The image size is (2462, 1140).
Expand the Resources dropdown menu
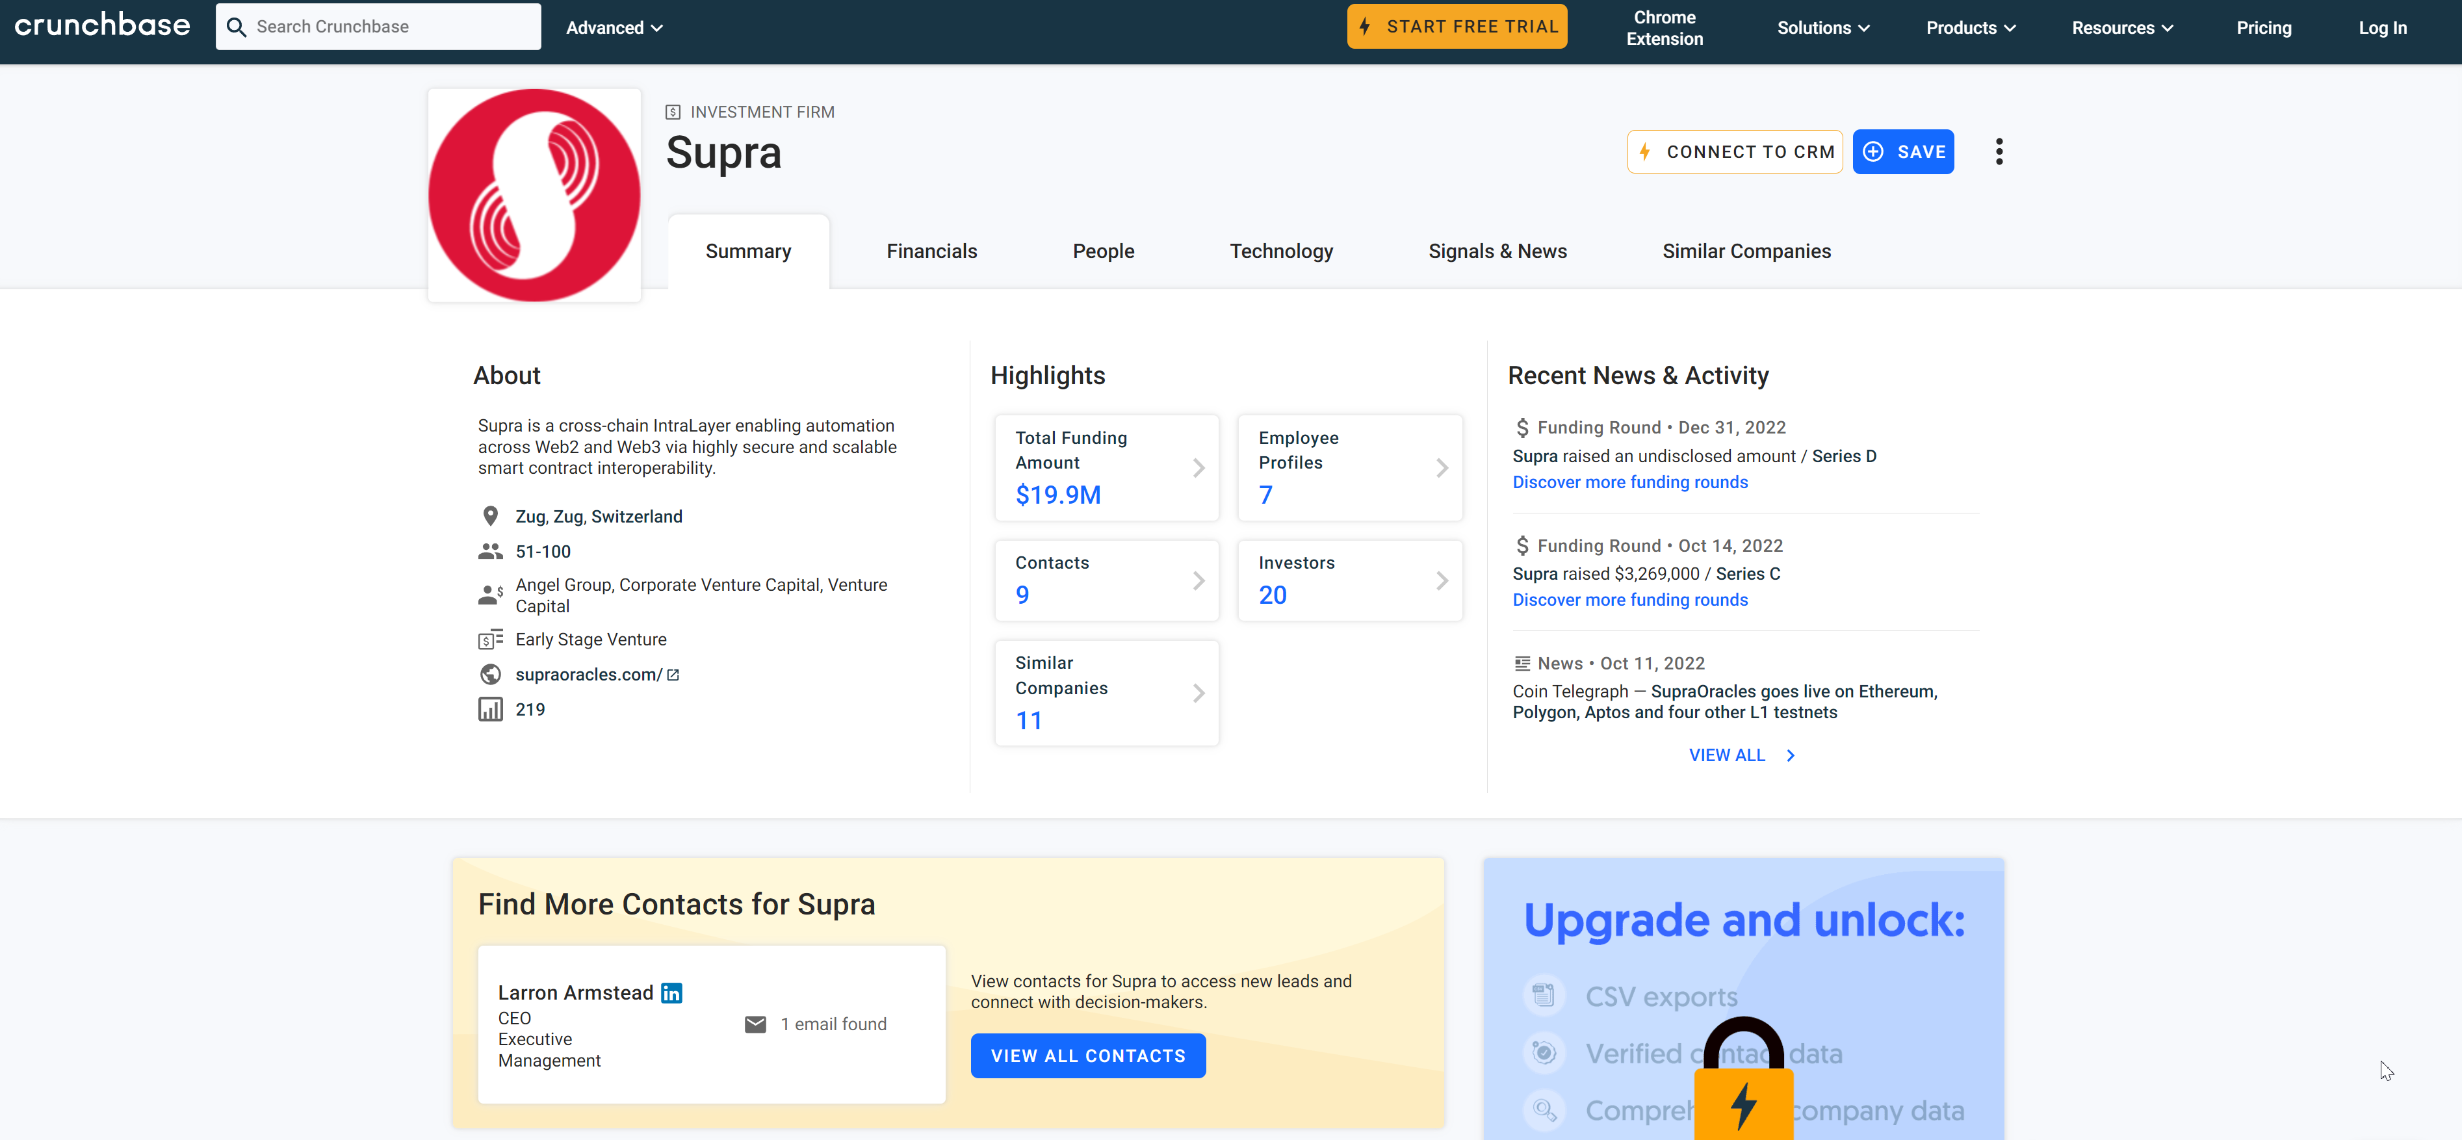pos(2122,28)
